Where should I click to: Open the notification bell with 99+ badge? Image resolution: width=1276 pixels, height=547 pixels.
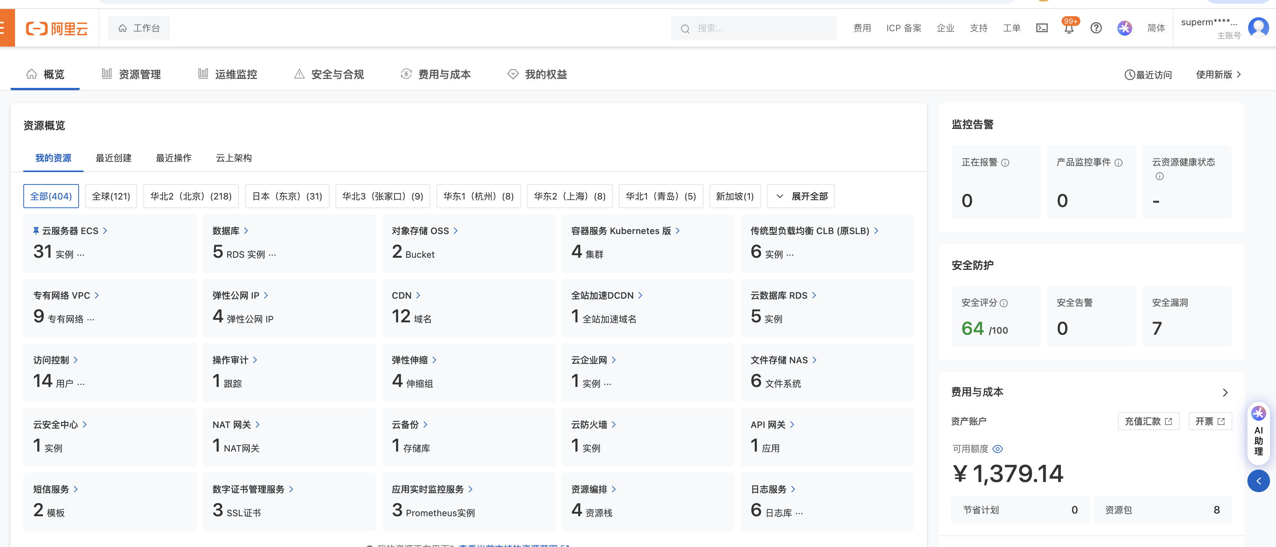coord(1068,28)
